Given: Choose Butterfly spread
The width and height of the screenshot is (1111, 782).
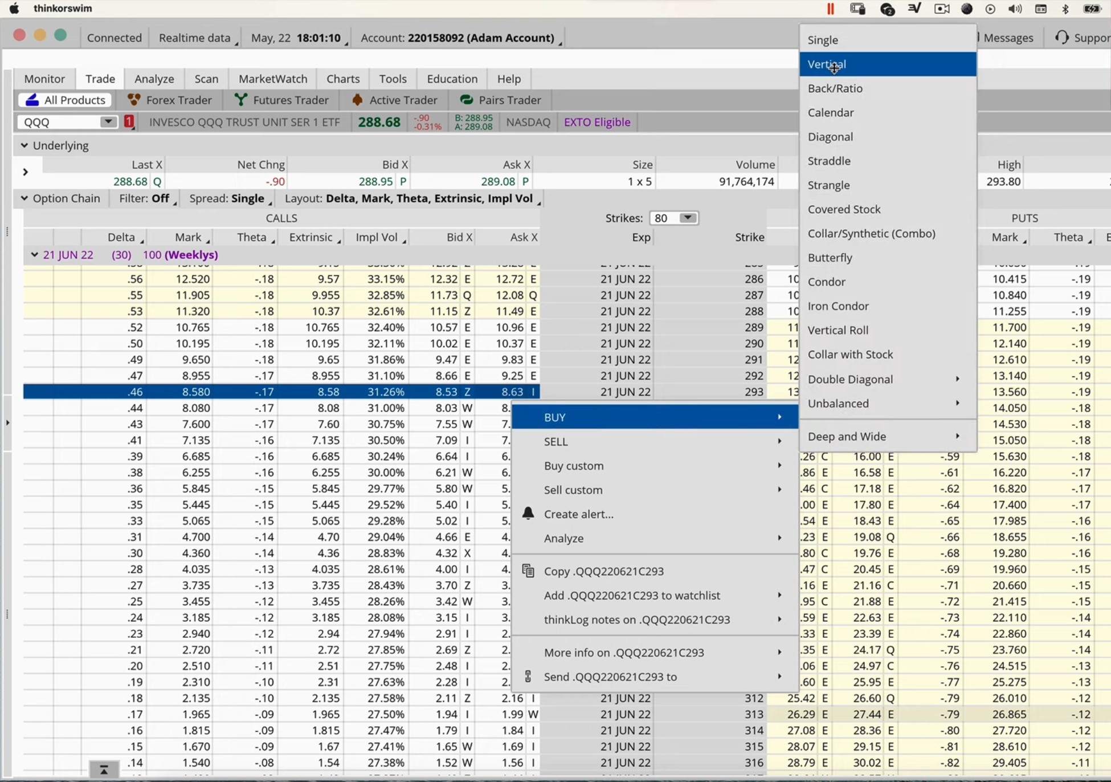Looking at the screenshot, I should 888,258.
